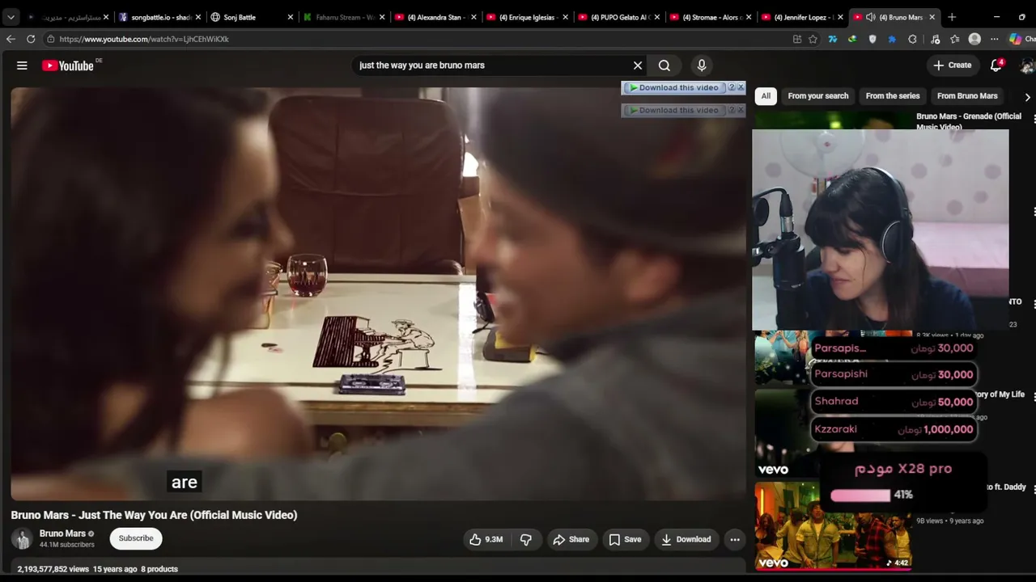Open Bruno Mars channel avatar
This screenshot has height=582, width=1036.
point(23,538)
